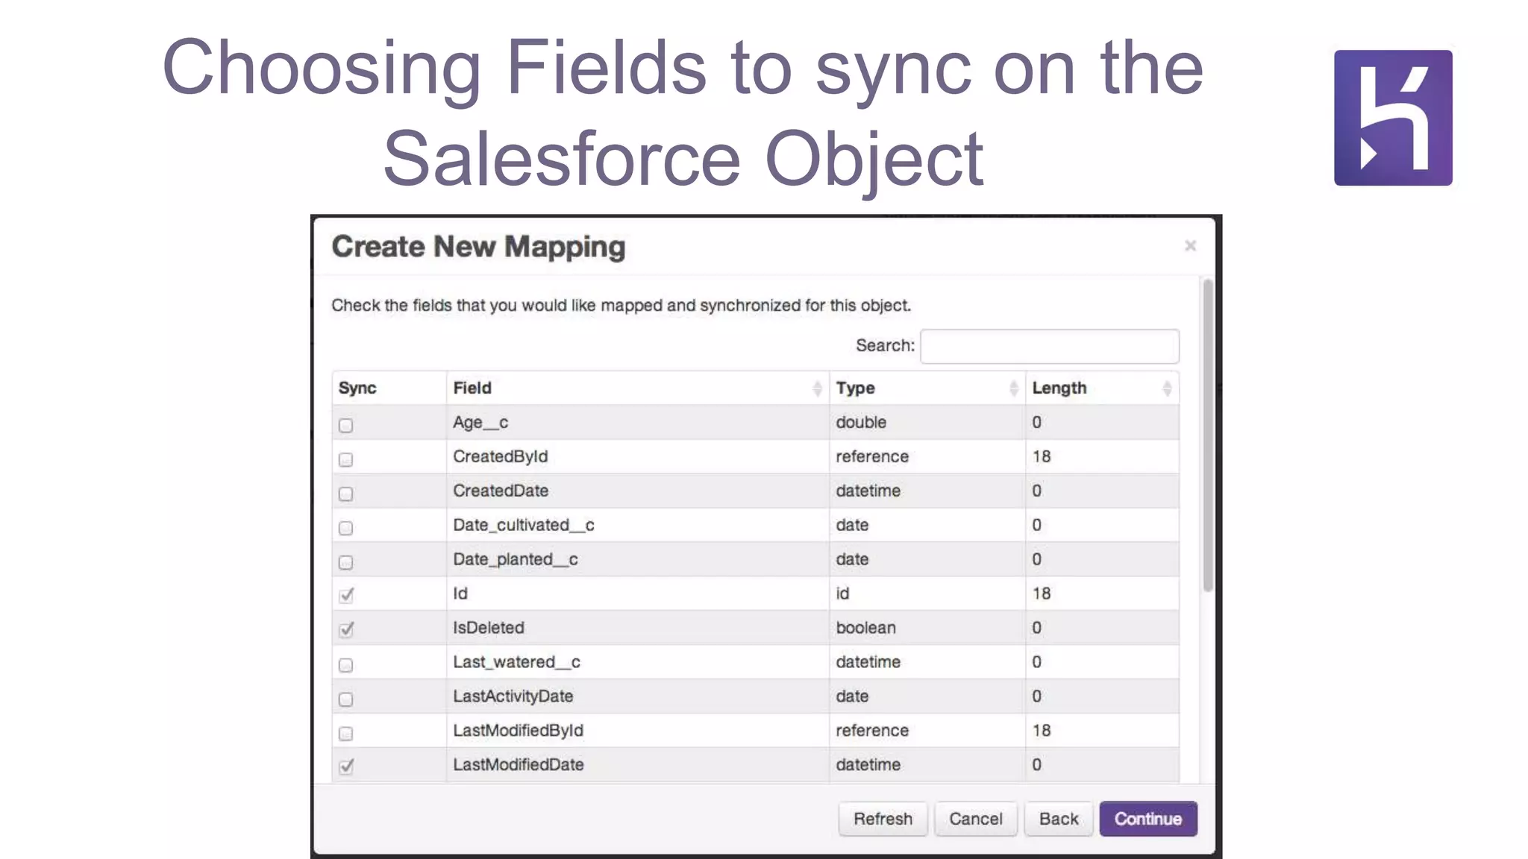Check the LastModifiedById checkbox
Viewport: 1528px width, 859px height.
(x=345, y=734)
